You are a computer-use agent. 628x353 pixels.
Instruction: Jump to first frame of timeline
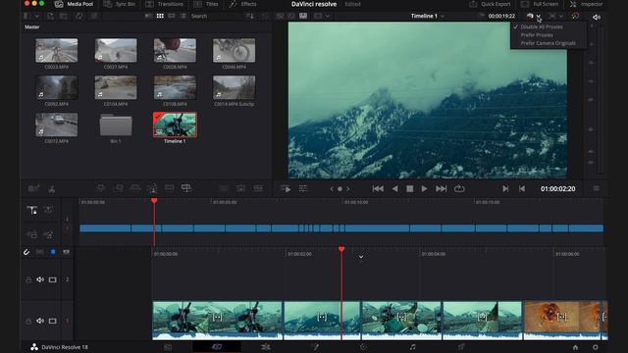click(378, 188)
